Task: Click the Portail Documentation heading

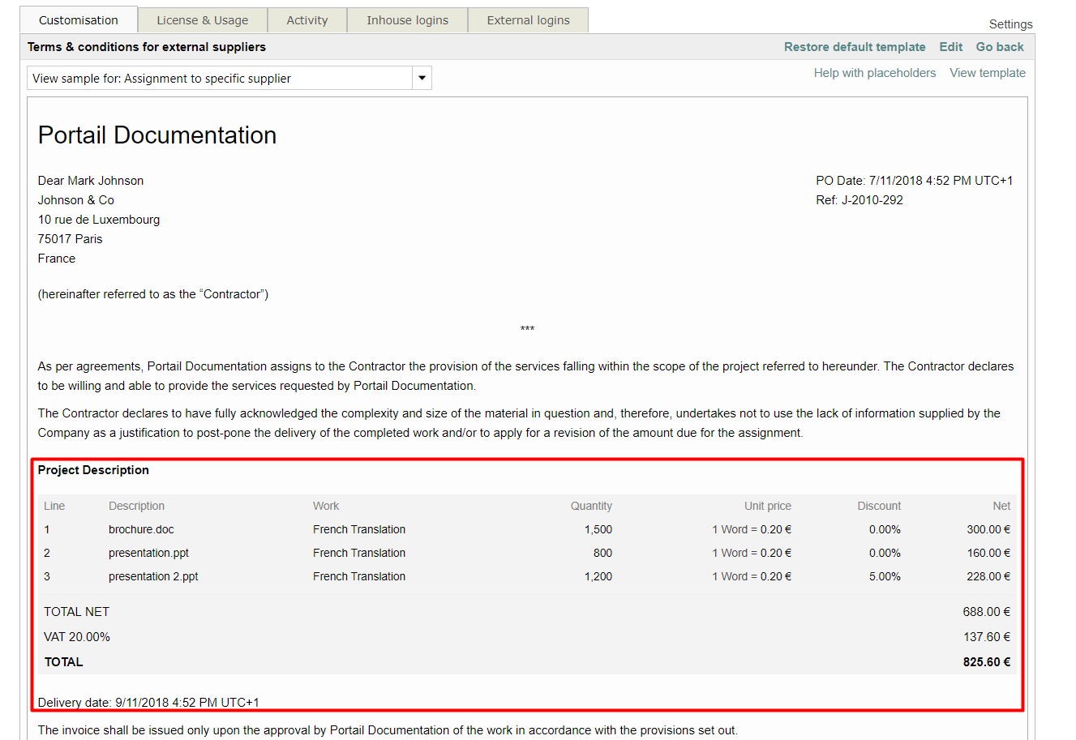Action: click(x=157, y=135)
